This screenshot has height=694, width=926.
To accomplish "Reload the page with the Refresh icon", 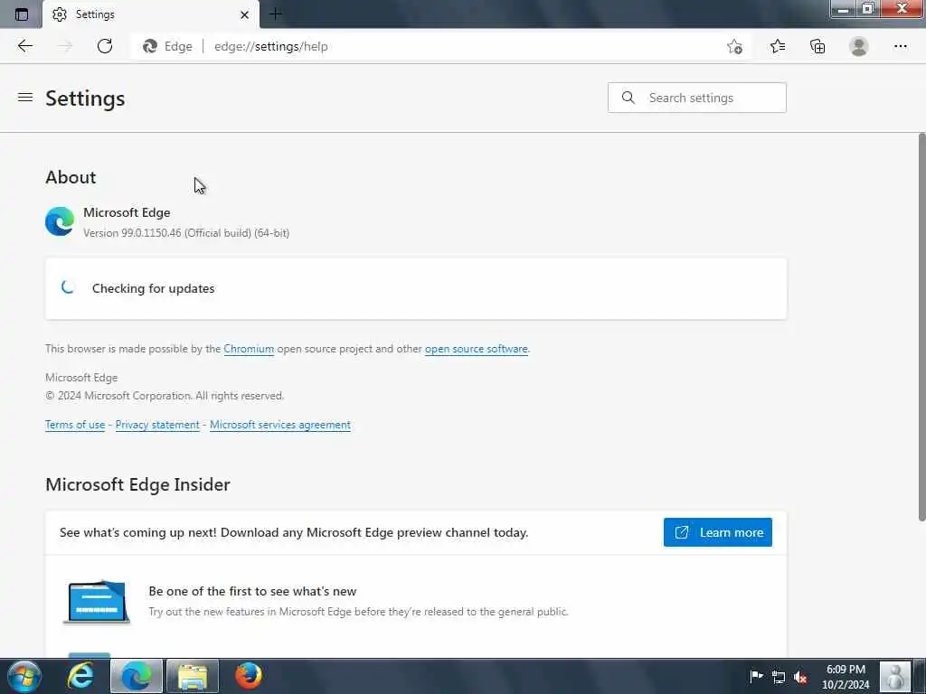I will [x=105, y=46].
